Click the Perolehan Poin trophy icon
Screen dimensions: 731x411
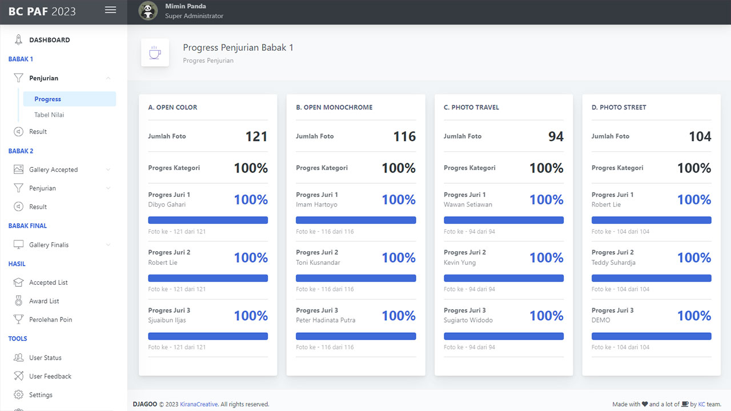(x=18, y=320)
